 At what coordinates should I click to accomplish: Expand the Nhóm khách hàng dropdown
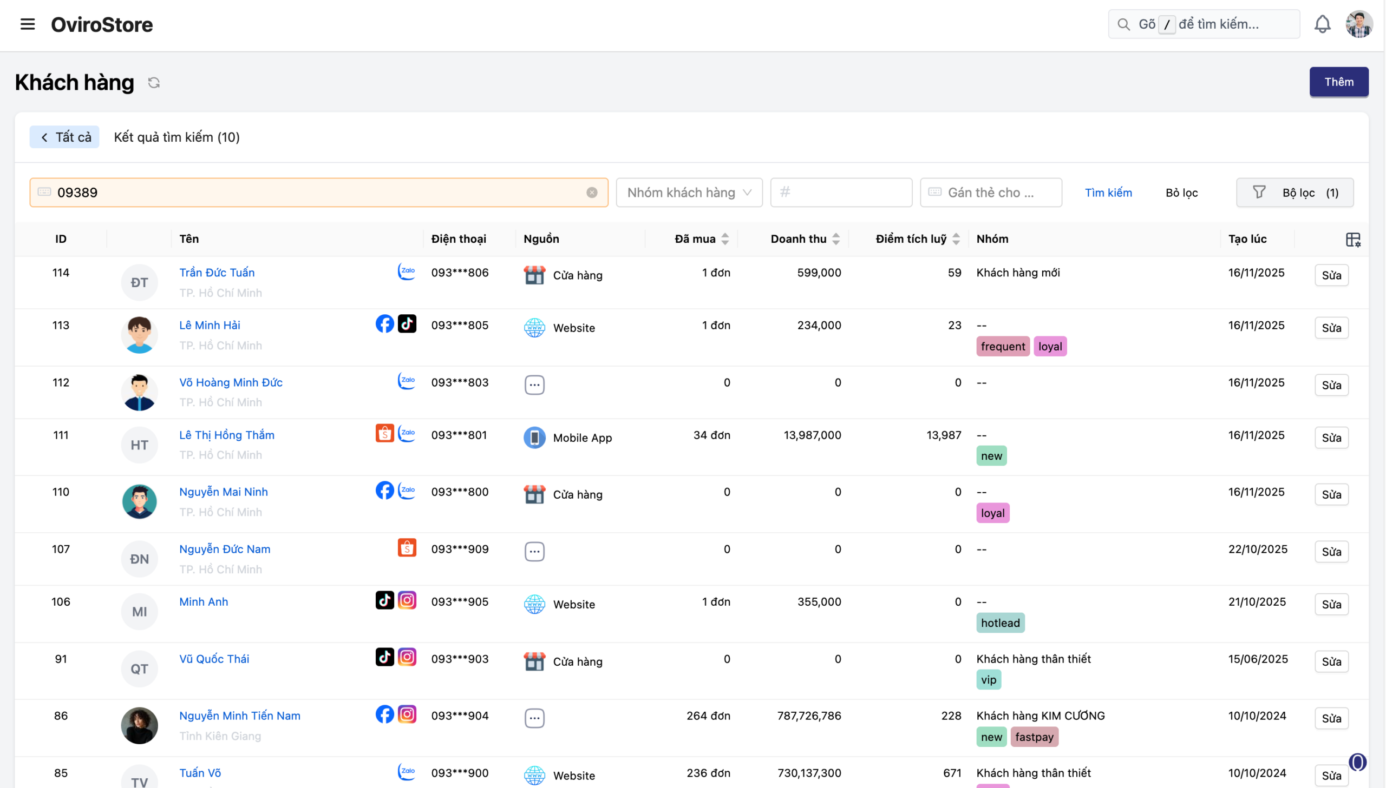[x=689, y=193]
